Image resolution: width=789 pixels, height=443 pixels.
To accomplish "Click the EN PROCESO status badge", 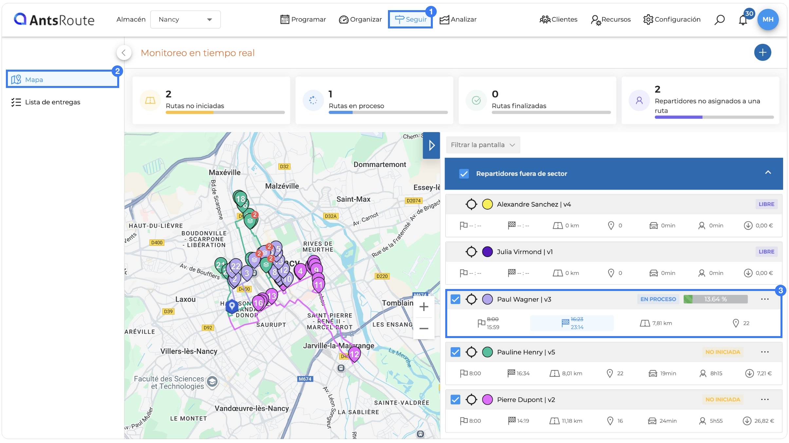I will 658,299.
